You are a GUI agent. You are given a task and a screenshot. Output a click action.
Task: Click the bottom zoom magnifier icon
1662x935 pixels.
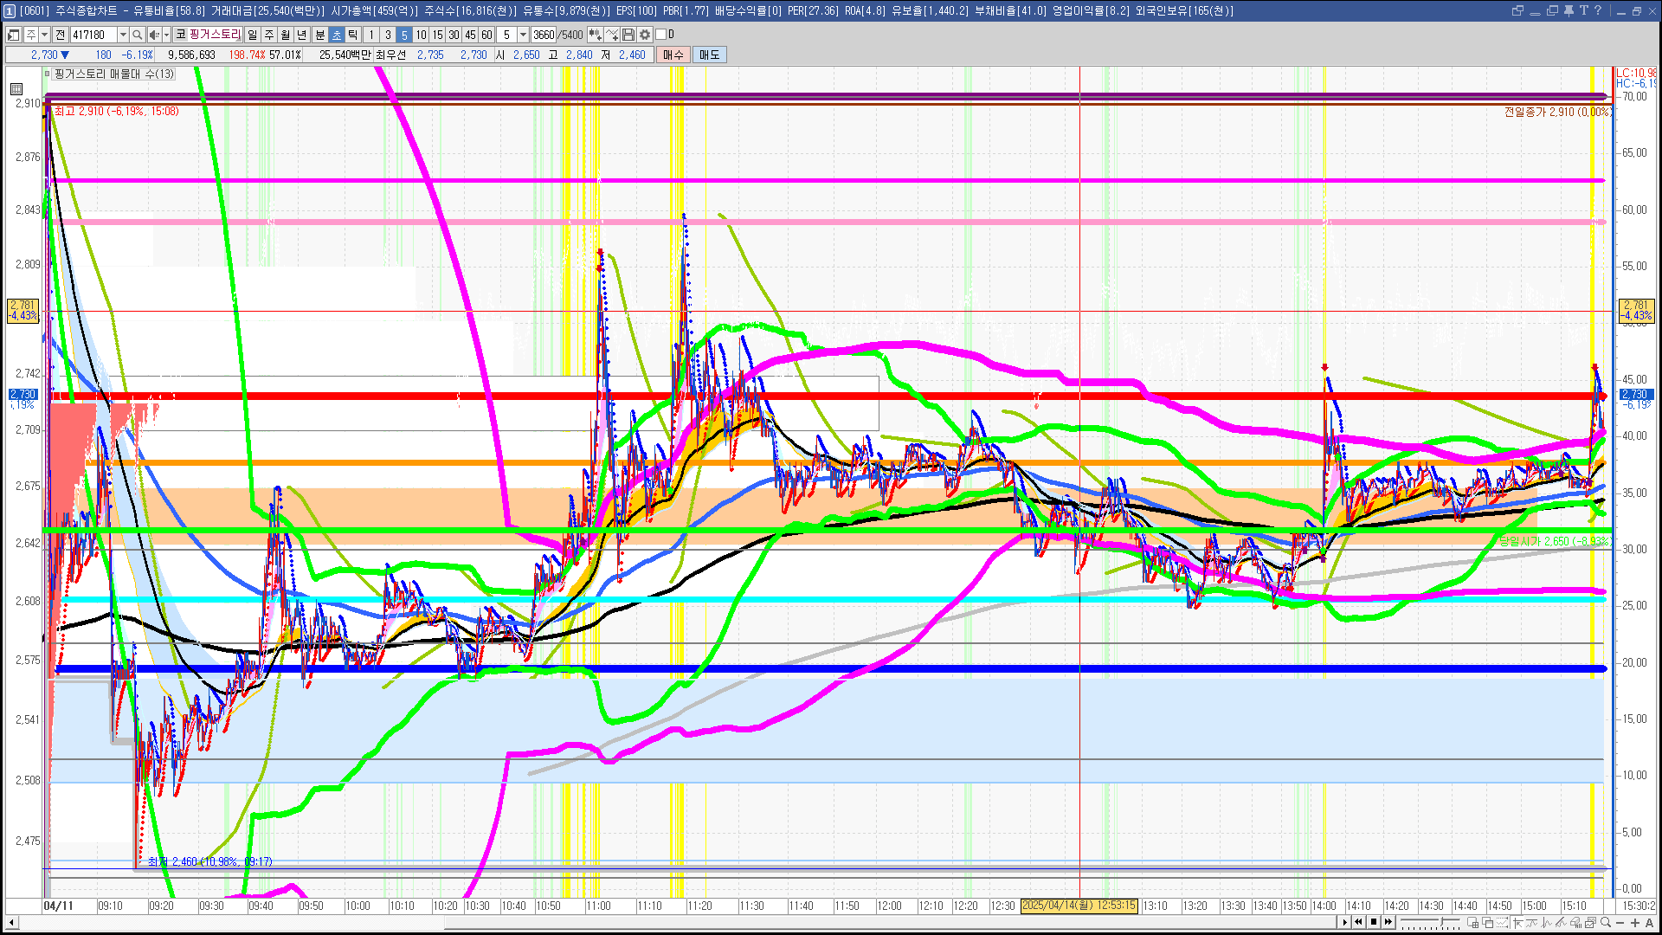[1606, 923]
